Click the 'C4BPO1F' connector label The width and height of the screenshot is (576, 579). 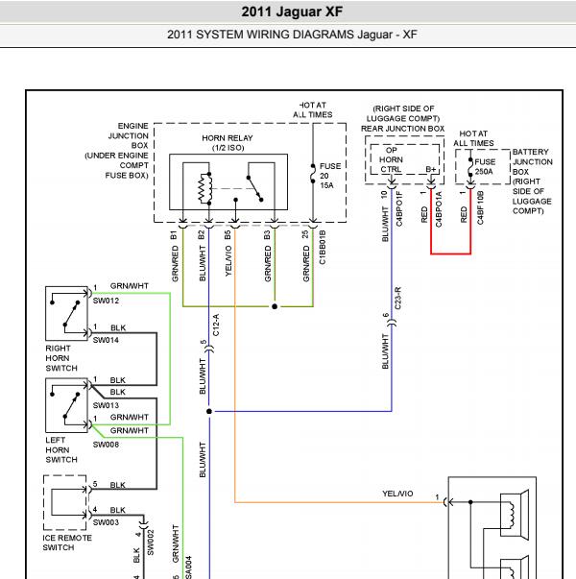(399, 208)
